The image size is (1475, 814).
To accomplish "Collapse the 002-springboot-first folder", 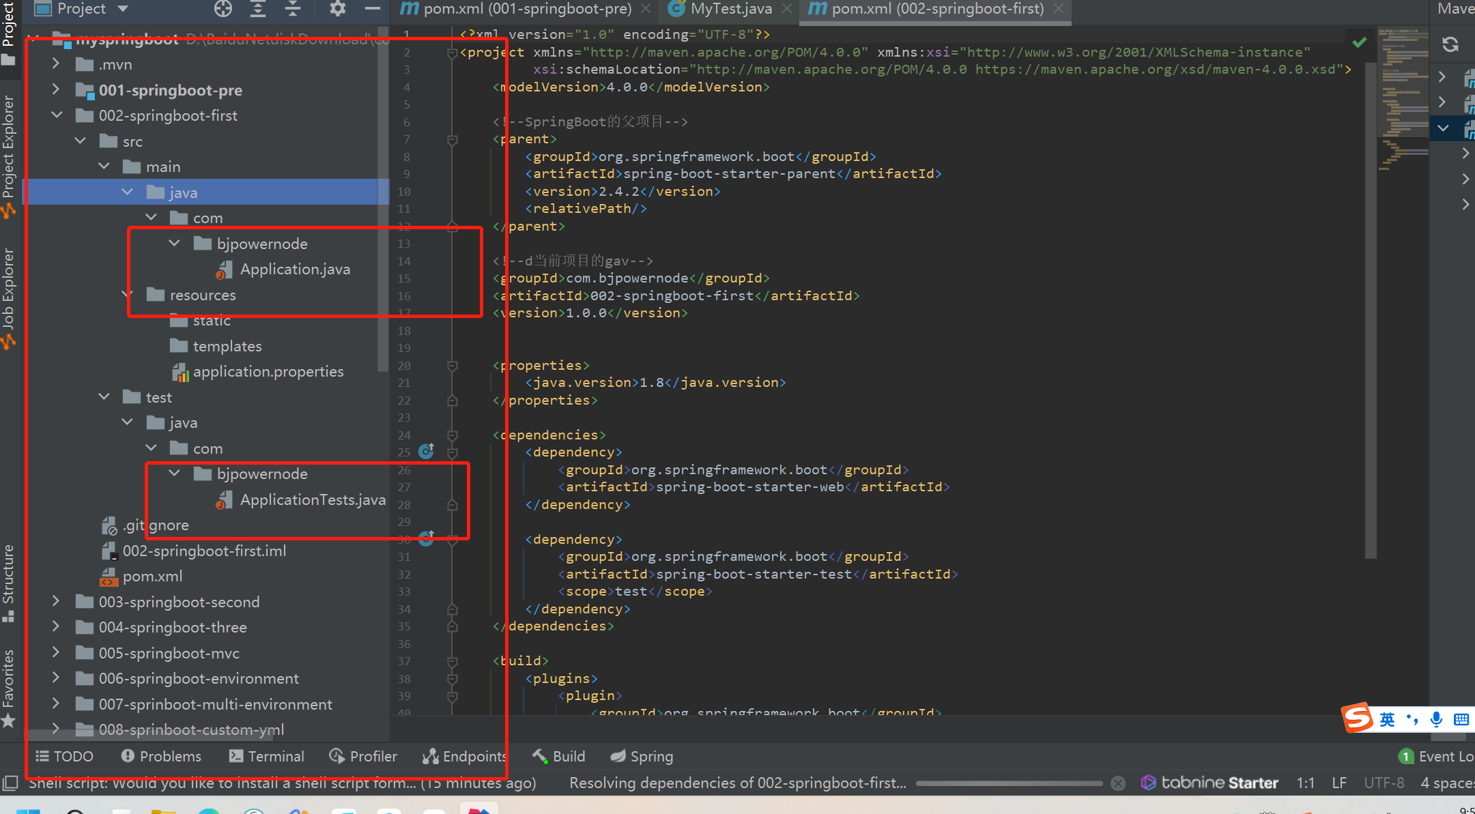I will click(56, 115).
